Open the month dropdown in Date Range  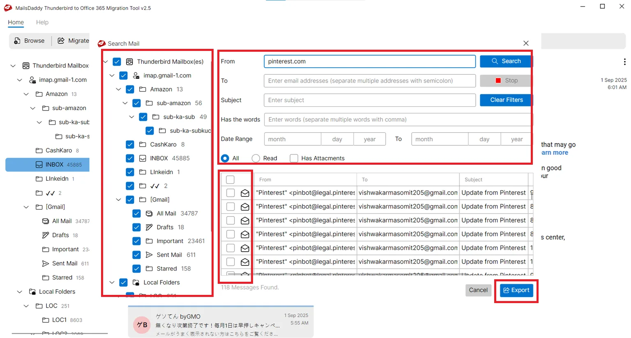click(292, 139)
